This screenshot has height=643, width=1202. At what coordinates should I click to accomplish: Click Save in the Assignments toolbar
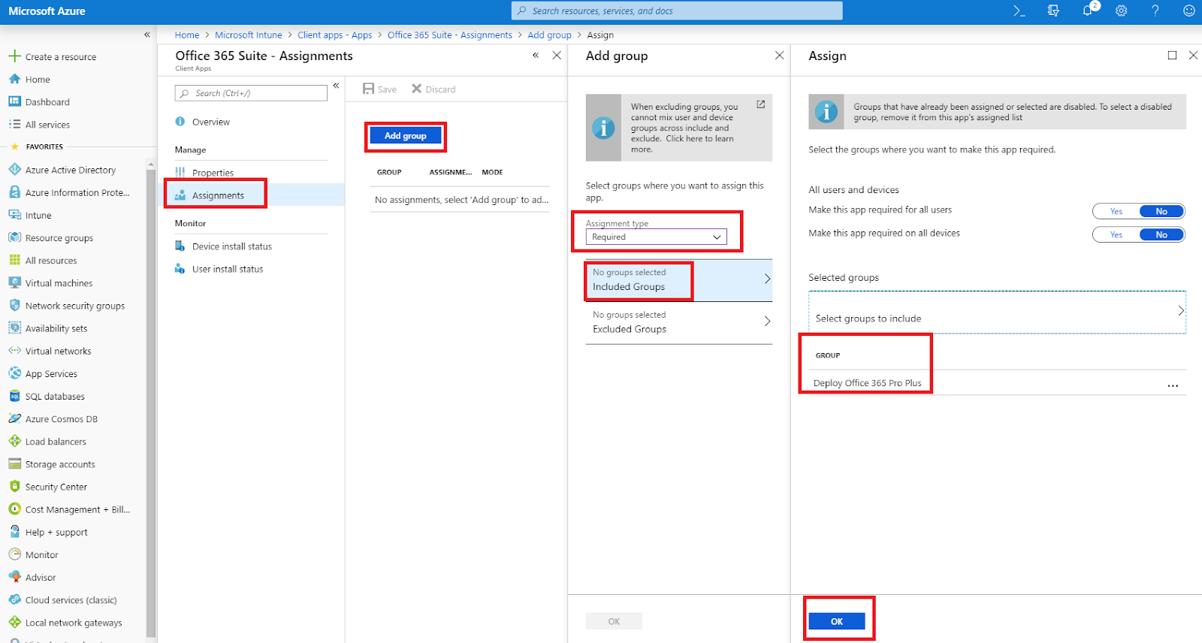pos(379,89)
